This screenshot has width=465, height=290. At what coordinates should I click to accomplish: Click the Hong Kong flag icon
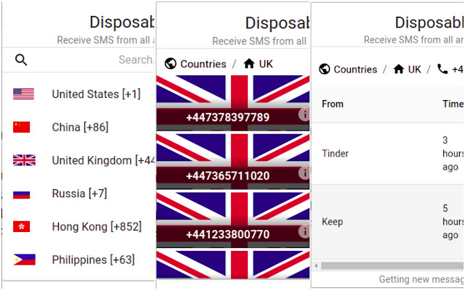[x=22, y=227]
